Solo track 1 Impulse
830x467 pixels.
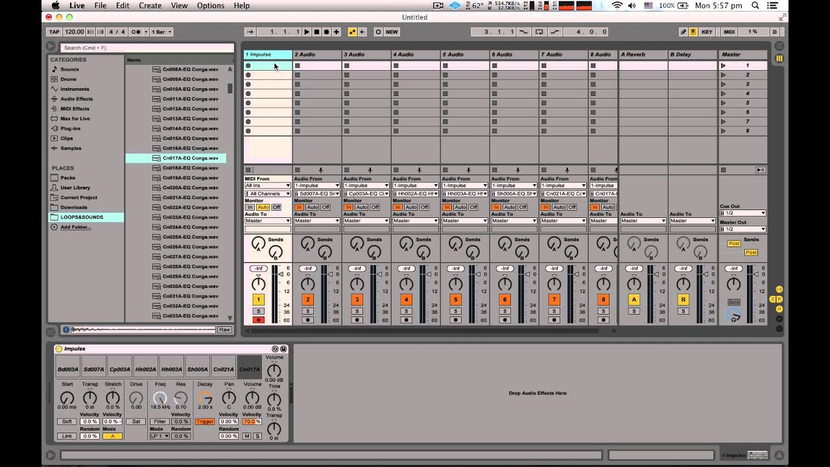coord(258,311)
